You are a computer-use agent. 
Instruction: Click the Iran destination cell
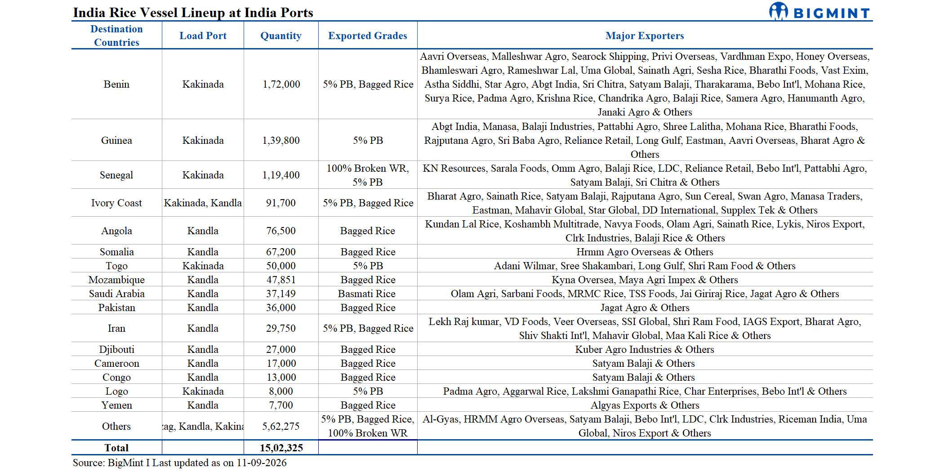click(116, 328)
